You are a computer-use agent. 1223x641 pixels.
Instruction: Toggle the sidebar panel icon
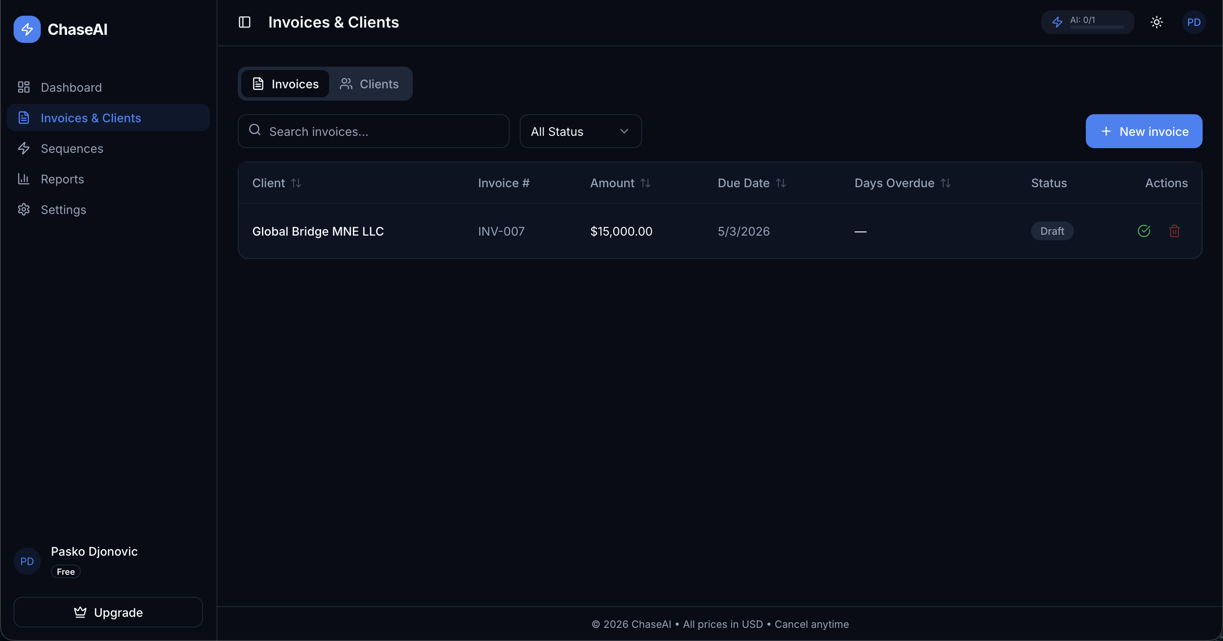pyautogui.click(x=245, y=22)
